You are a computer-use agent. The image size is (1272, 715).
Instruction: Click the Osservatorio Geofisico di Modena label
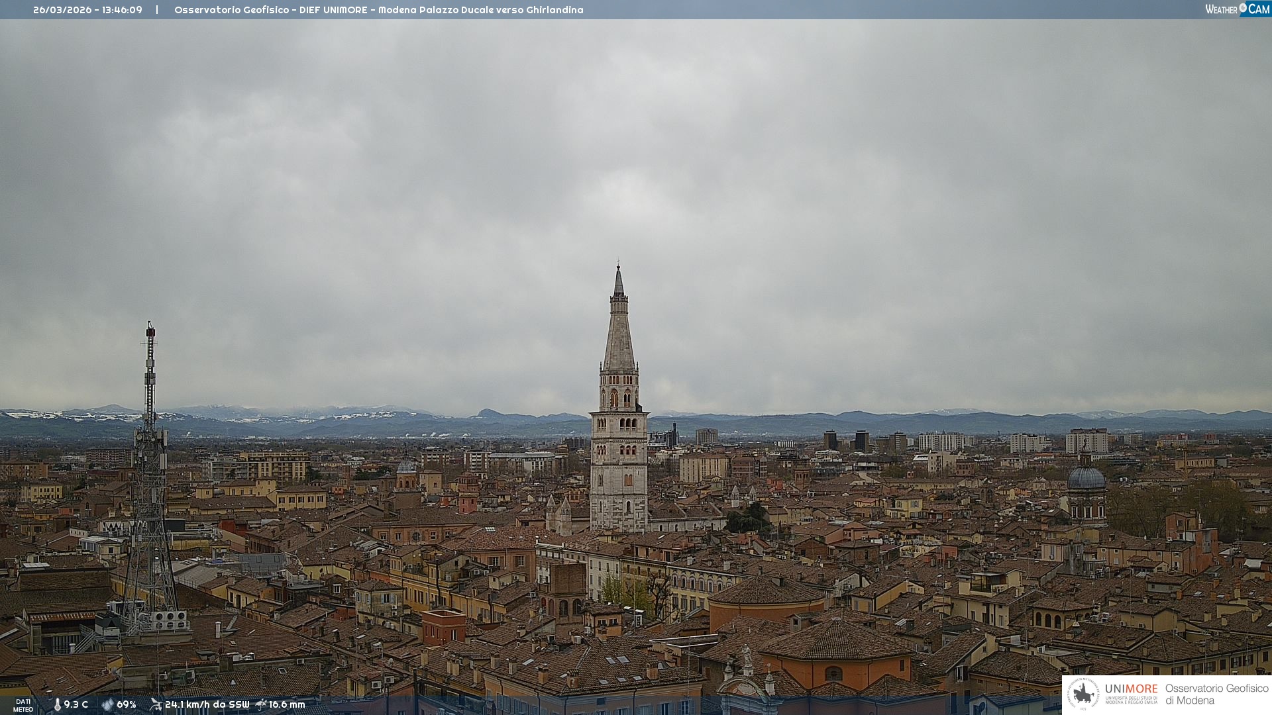[1216, 694]
